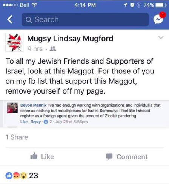View the 1 Share details
The width and height of the screenshot is (169, 184).
click(17, 137)
